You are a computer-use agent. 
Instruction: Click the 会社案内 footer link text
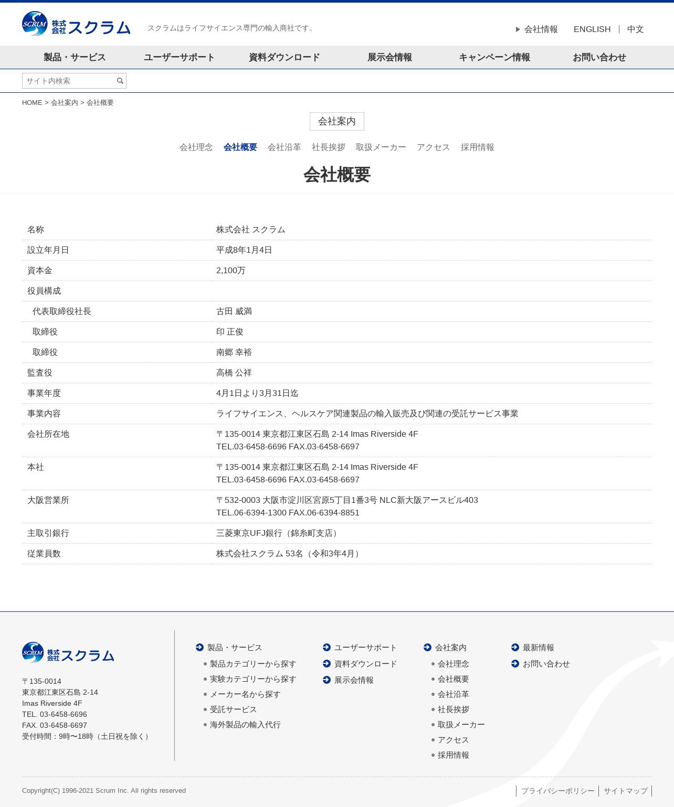pos(451,648)
